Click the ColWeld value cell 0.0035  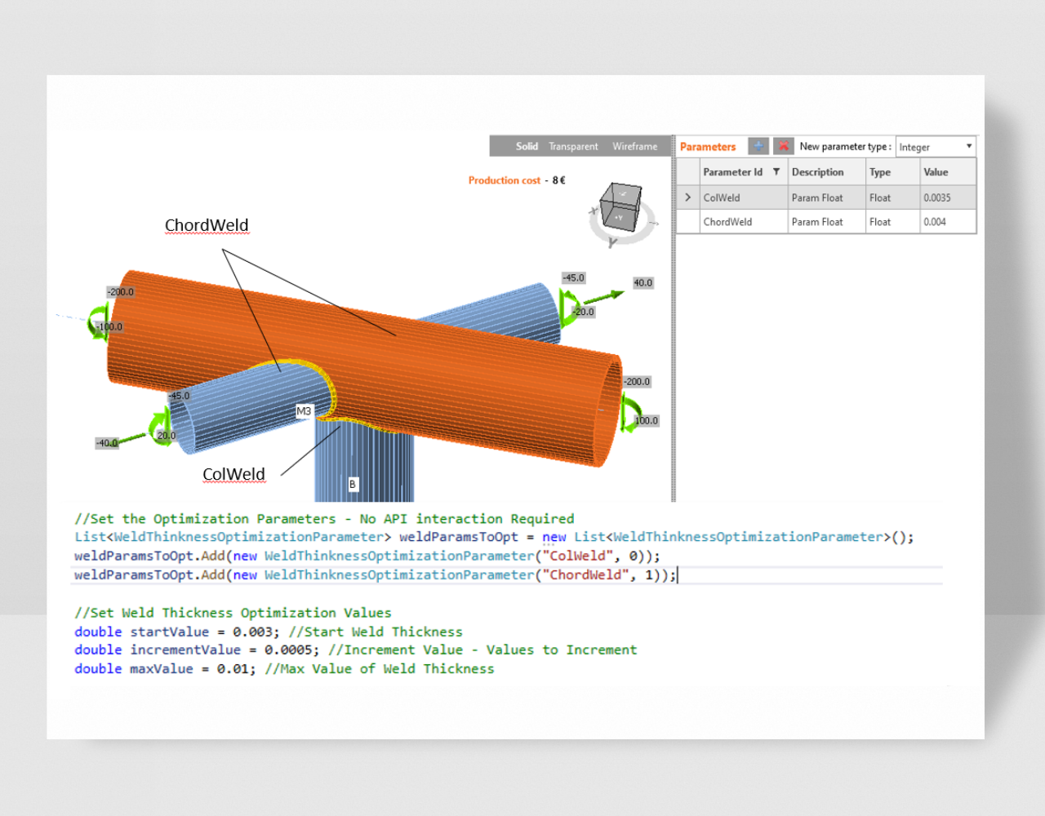937,197
